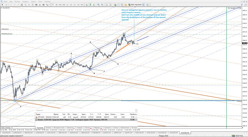Switch chart to M5 timeframe
This screenshot has height=137, width=248.
click(x=57, y=5)
